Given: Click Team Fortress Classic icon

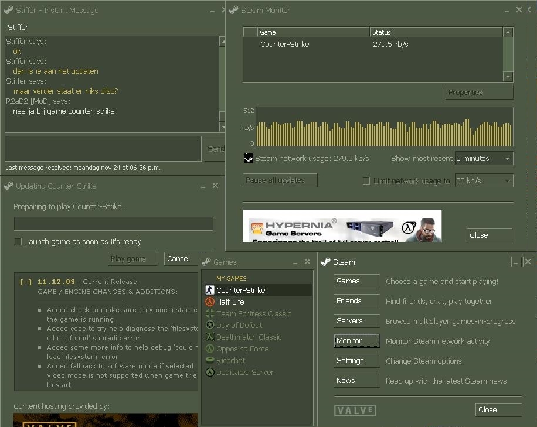Looking at the screenshot, I should (210, 313).
